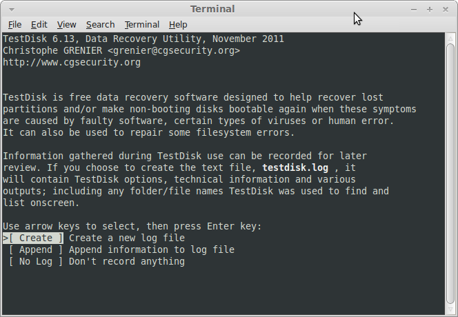Viewport: 458px width, 317px height.
Task: Open the Edit menu
Action: point(39,25)
